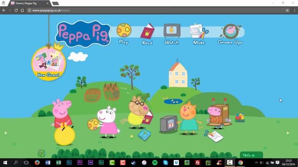Screen dimensions: 298x167
Task: Launch Premiere Pro from the taskbar
Action: click(80, 163)
